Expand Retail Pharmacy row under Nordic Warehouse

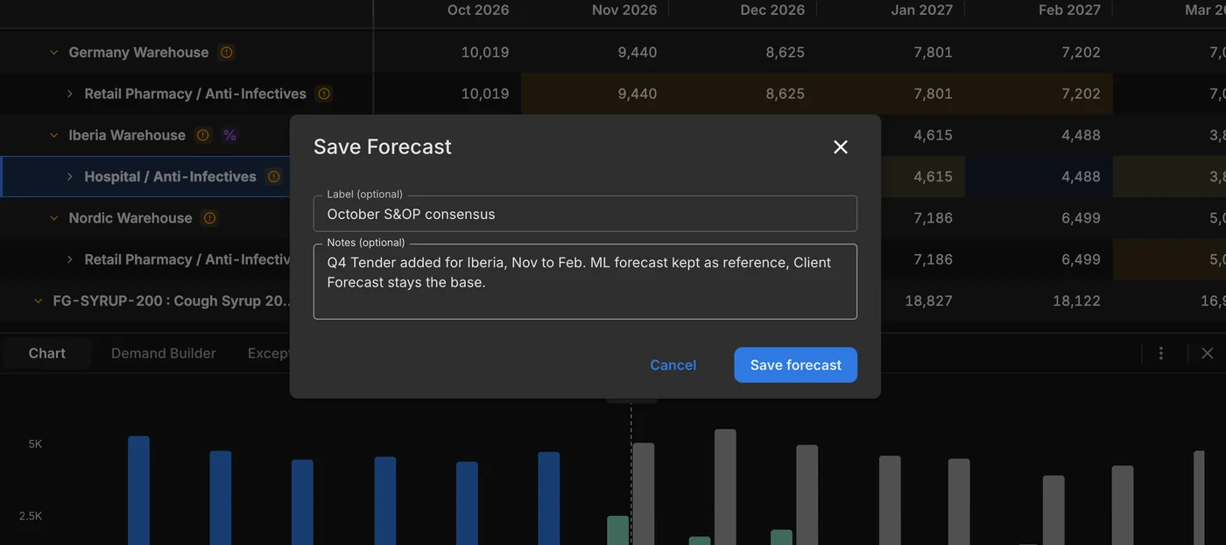[70, 259]
